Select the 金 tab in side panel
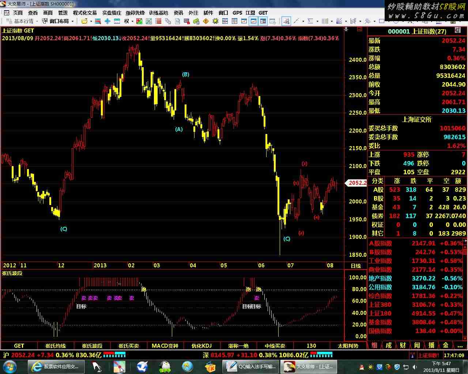 tap(445, 345)
